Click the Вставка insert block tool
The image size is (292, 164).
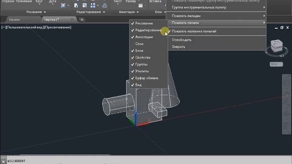(x=155, y=1)
